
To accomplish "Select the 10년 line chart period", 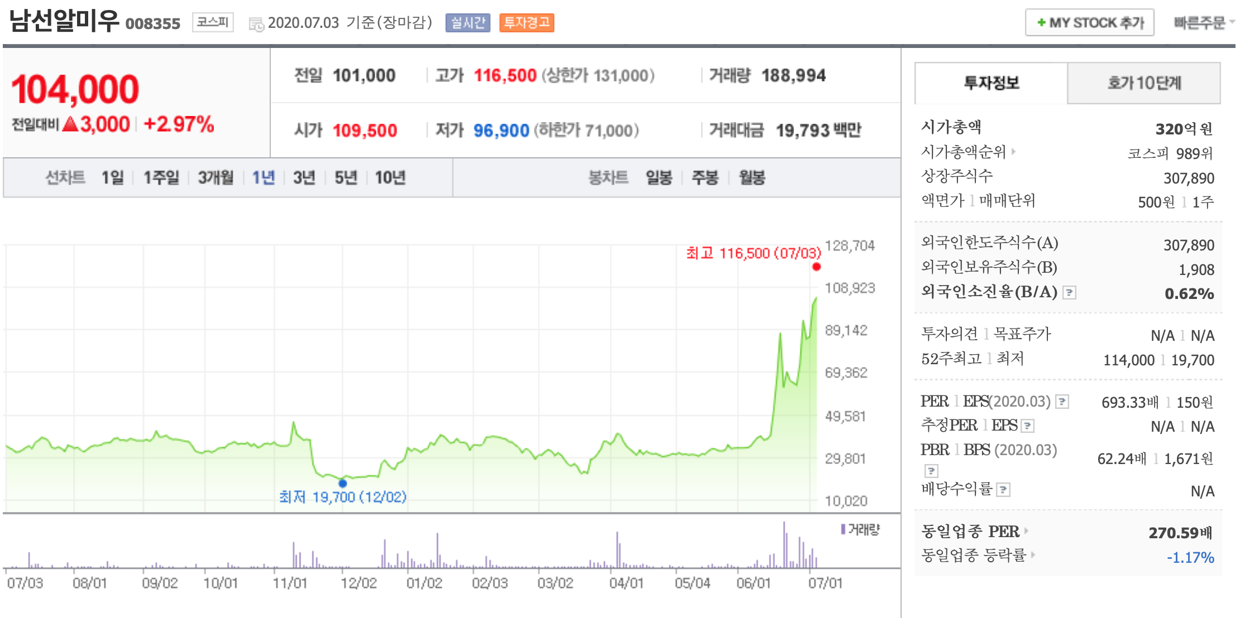I will [x=390, y=178].
